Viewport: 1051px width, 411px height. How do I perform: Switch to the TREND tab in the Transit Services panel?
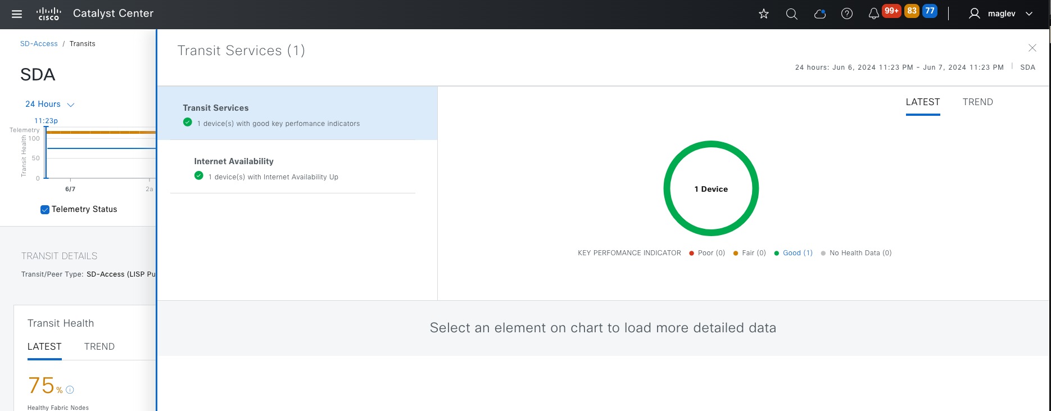coord(977,102)
